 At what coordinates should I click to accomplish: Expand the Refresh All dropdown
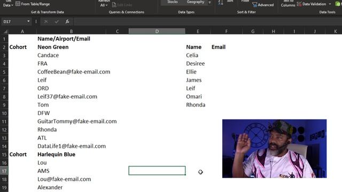pos(104,4)
